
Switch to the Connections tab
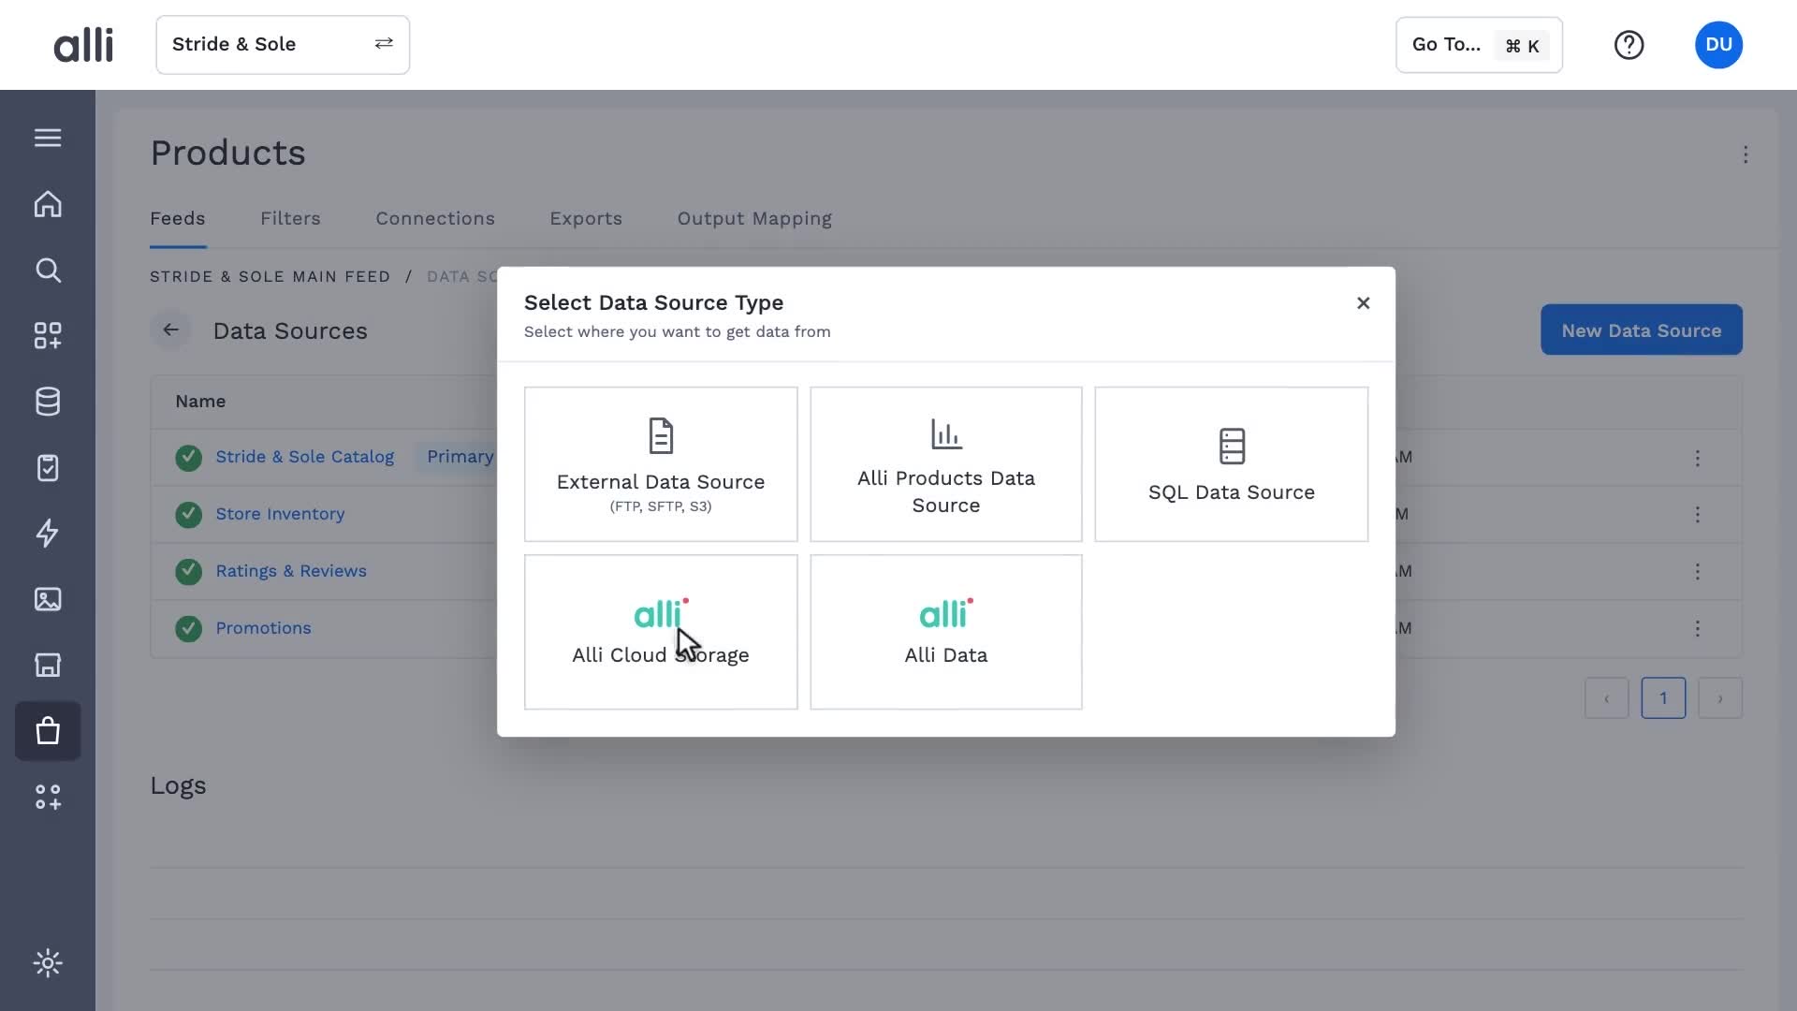[x=435, y=218]
